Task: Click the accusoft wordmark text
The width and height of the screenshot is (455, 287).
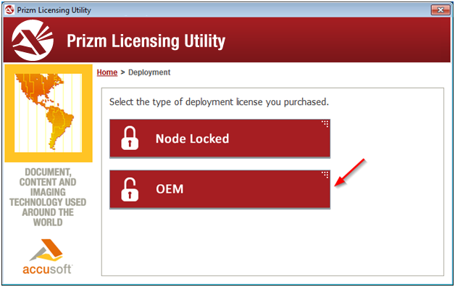Action: click(47, 269)
